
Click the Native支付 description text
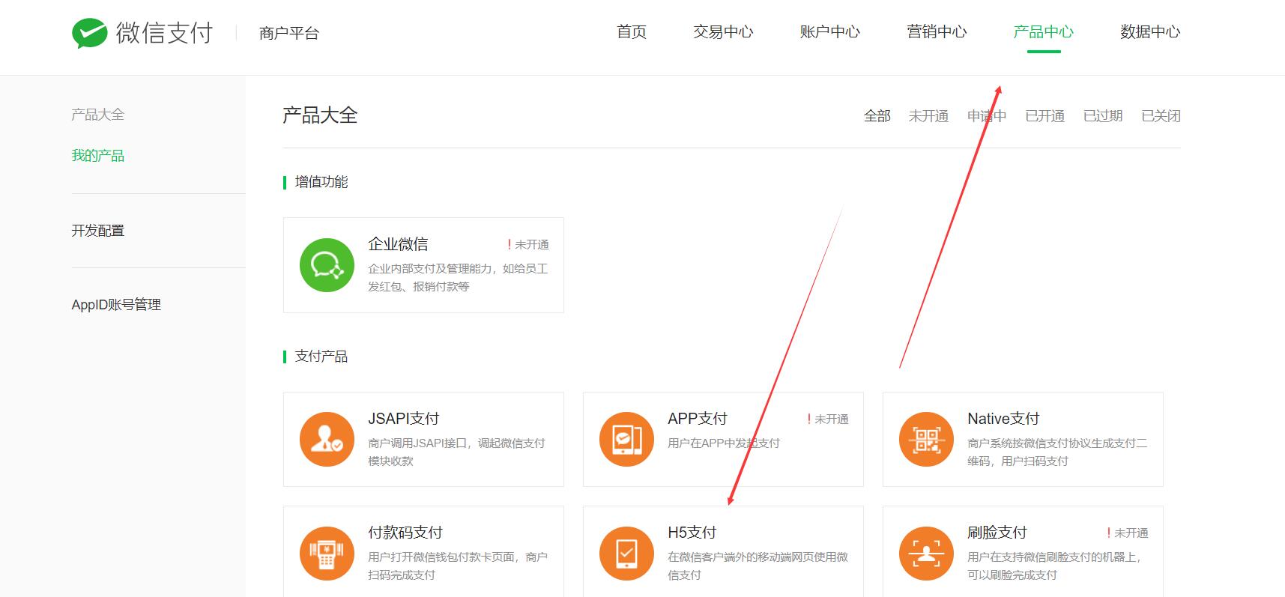[x=1057, y=452]
